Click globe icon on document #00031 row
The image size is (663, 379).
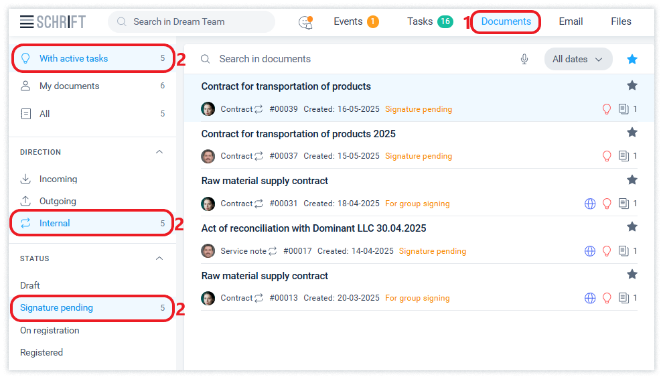(x=590, y=204)
